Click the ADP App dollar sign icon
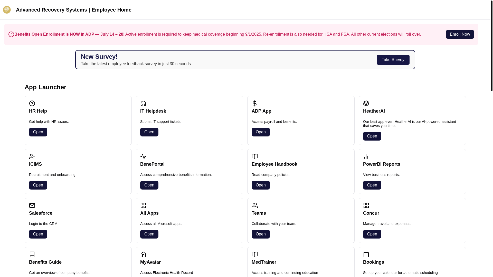The image size is (493, 277). (x=255, y=103)
